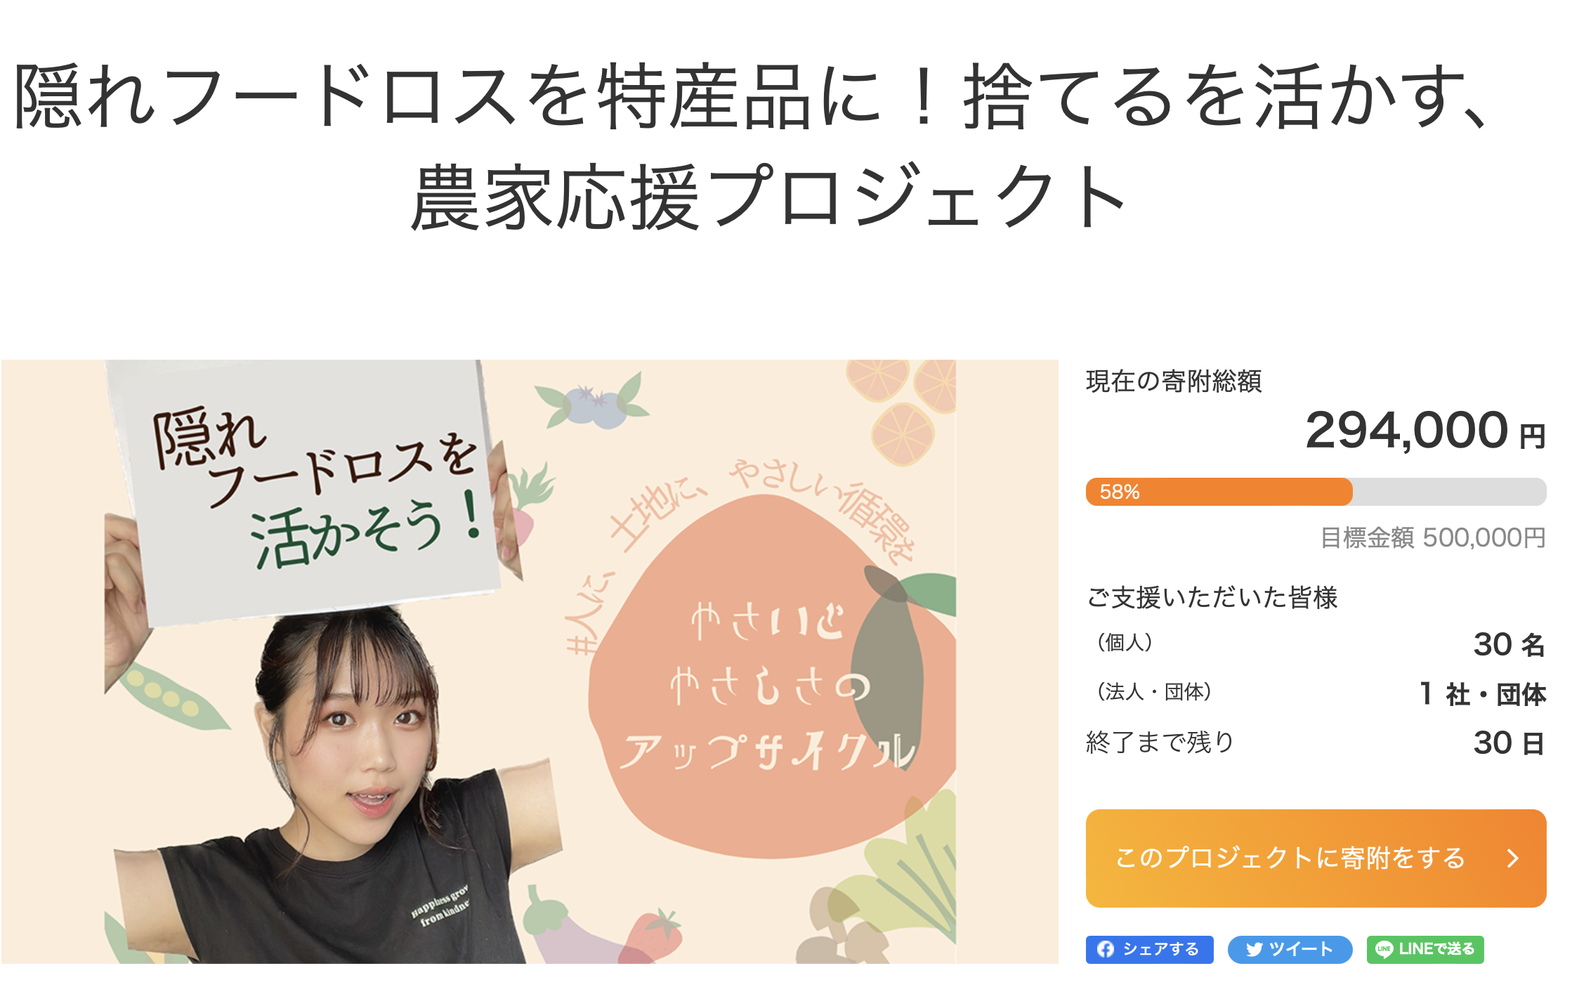Click このプロジェクトに寄附をする donate button

click(1316, 858)
